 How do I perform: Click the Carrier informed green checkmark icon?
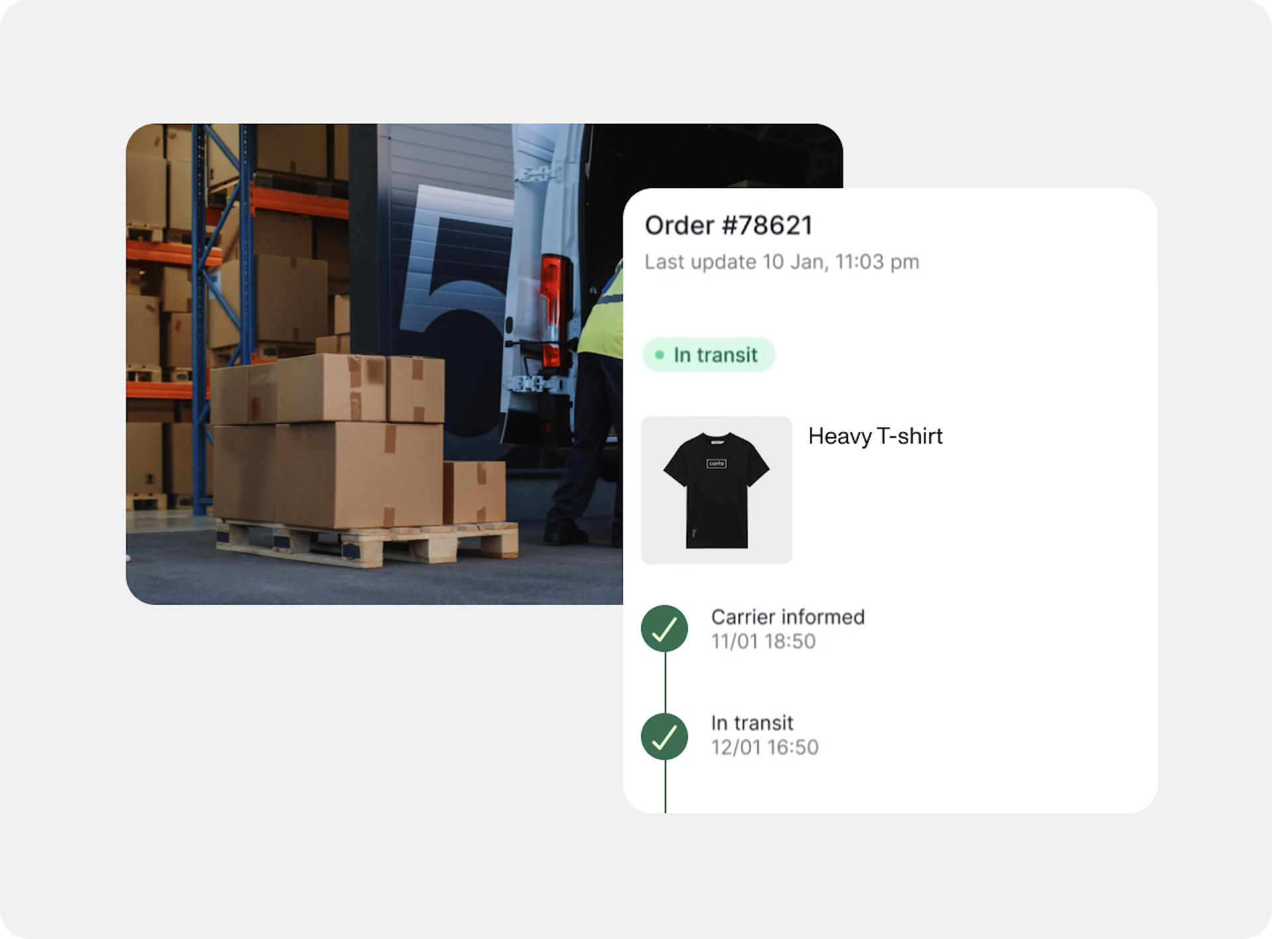click(664, 628)
